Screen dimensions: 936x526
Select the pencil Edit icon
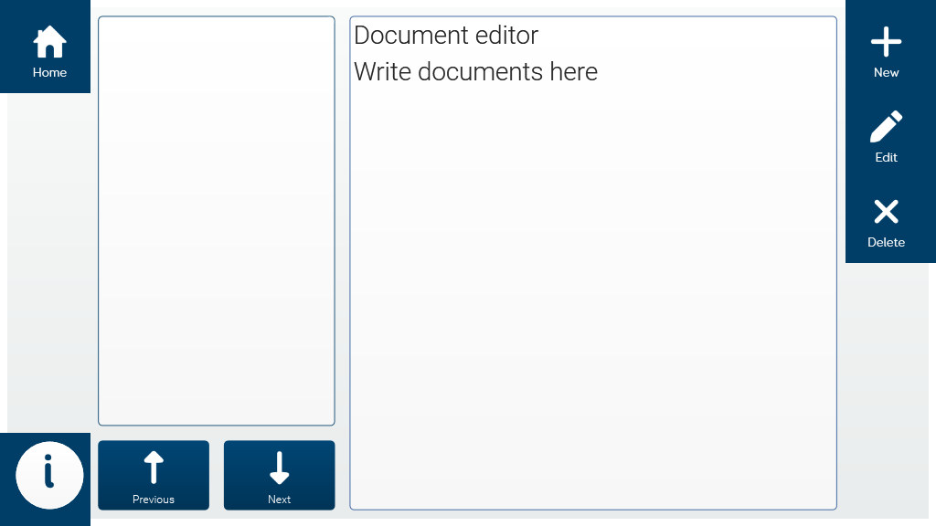[886, 126]
